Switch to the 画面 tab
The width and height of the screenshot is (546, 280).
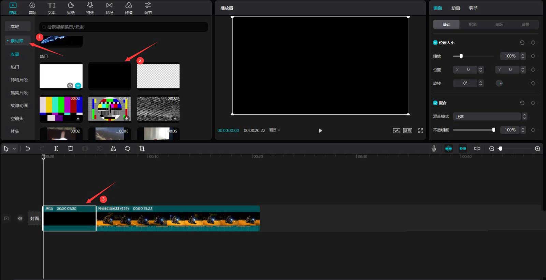click(x=437, y=8)
